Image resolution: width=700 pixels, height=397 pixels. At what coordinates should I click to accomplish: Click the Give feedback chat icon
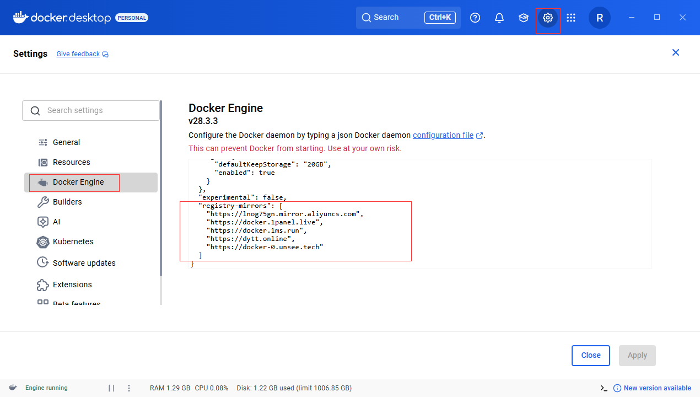(x=105, y=55)
